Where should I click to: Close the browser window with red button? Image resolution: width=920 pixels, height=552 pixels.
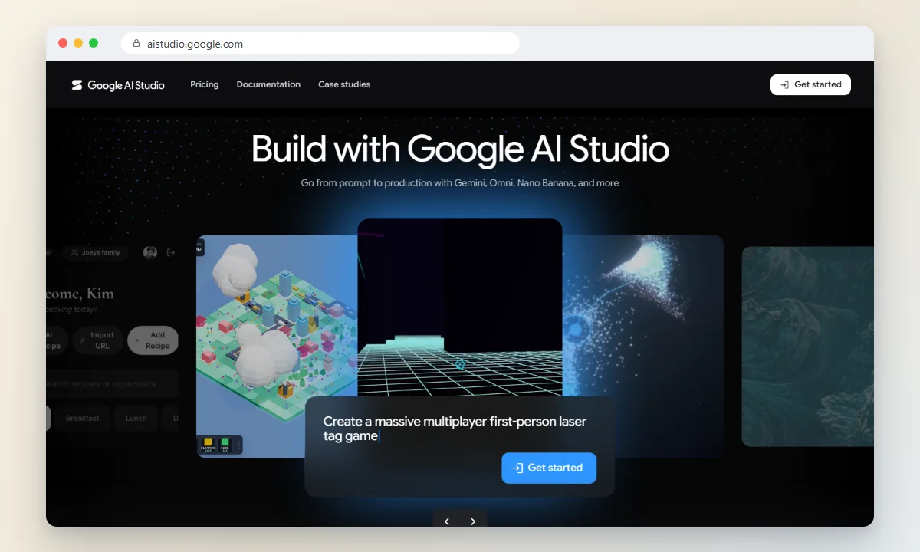63,43
